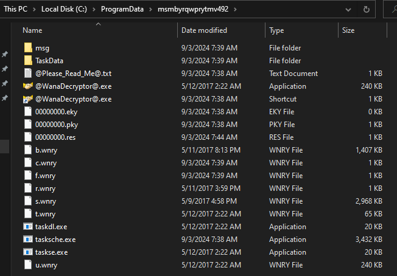Select the @Please_Read_Me@.txt text document
Viewport: 397px width, 276px height.
point(73,74)
